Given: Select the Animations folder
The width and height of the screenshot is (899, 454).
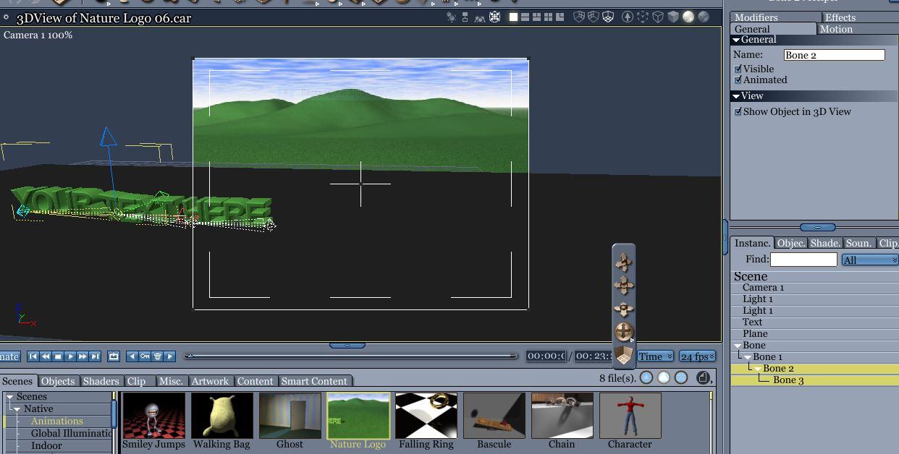Looking at the screenshot, I should coord(56,421).
